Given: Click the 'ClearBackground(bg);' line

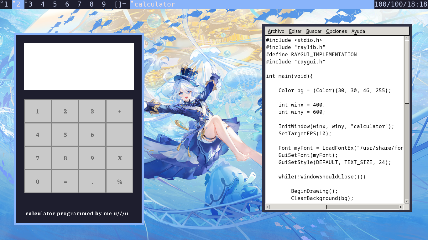Looking at the screenshot, I should 322,198.
